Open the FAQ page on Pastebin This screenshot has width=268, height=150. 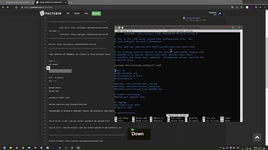point(86,13)
